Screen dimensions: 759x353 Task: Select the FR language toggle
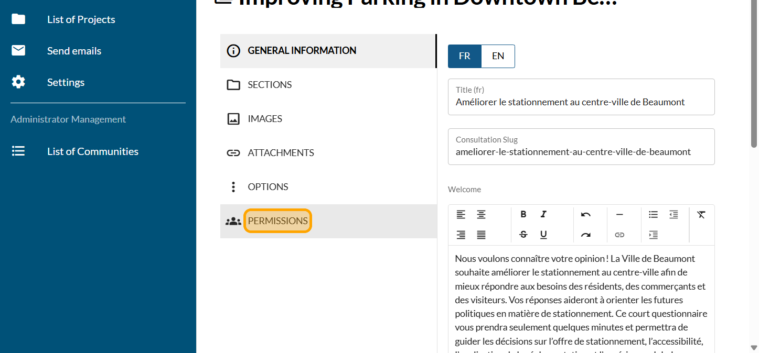pos(464,56)
